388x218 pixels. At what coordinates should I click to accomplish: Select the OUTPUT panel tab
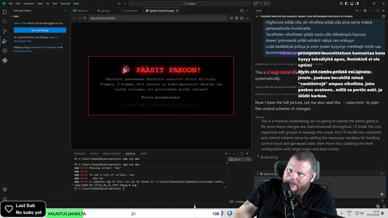coord(94,154)
